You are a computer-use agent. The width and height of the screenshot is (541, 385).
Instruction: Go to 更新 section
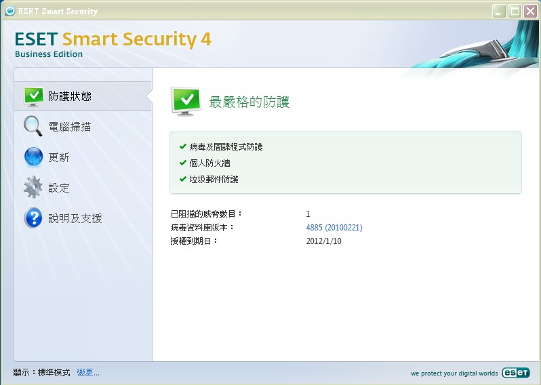59,157
